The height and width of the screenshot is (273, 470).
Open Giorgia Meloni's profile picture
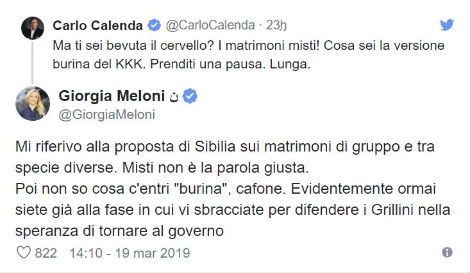pyautogui.click(x=32, y=103)
